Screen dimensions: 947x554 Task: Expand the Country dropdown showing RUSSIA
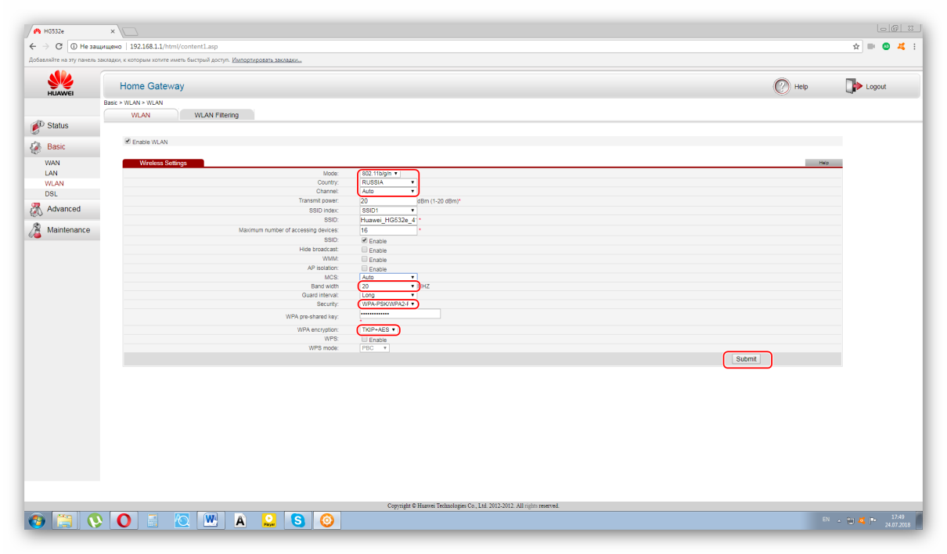pos(388,182)
